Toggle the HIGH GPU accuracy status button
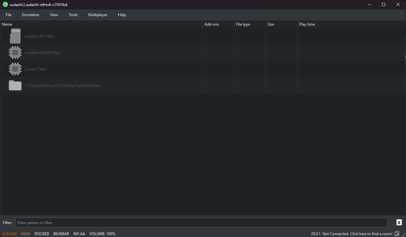406x237 pixels. tap(26, 234)
